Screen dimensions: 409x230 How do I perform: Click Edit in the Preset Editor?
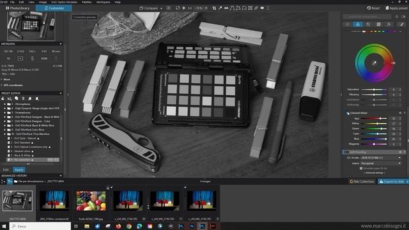(x=6, y=170)
